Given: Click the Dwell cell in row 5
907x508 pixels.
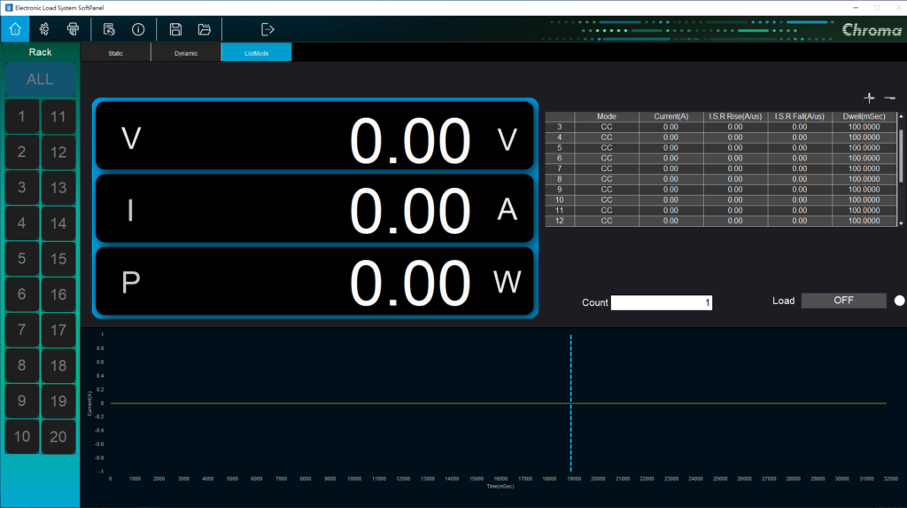Looking at the screenshot, I should click(x=864, y=148).
